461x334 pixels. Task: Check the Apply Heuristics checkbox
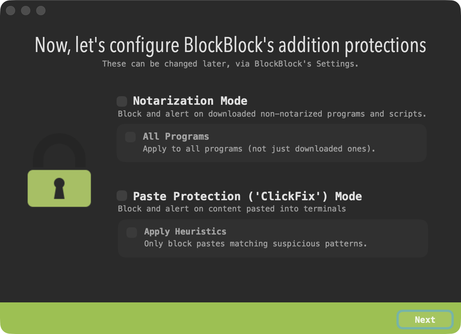132,232
